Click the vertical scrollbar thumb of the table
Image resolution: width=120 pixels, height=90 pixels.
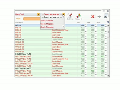pyautogui.click(x=108, y=32)
